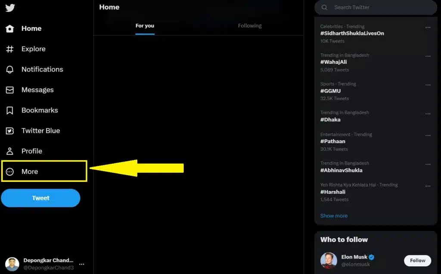
Task: Click the Notifications bell icon
Action: click(x=10, y=69)
